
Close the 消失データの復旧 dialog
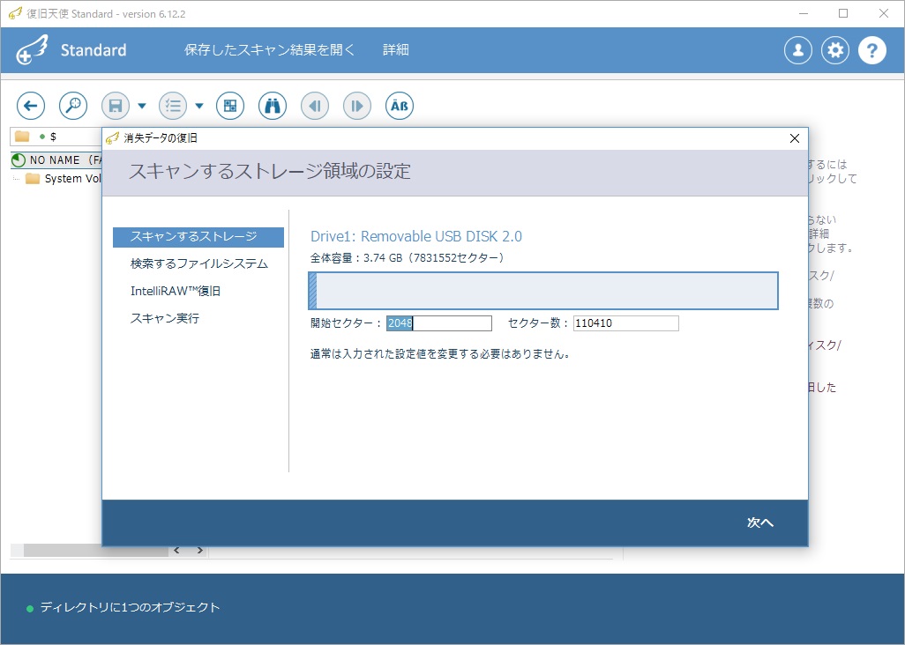point(795,138)
